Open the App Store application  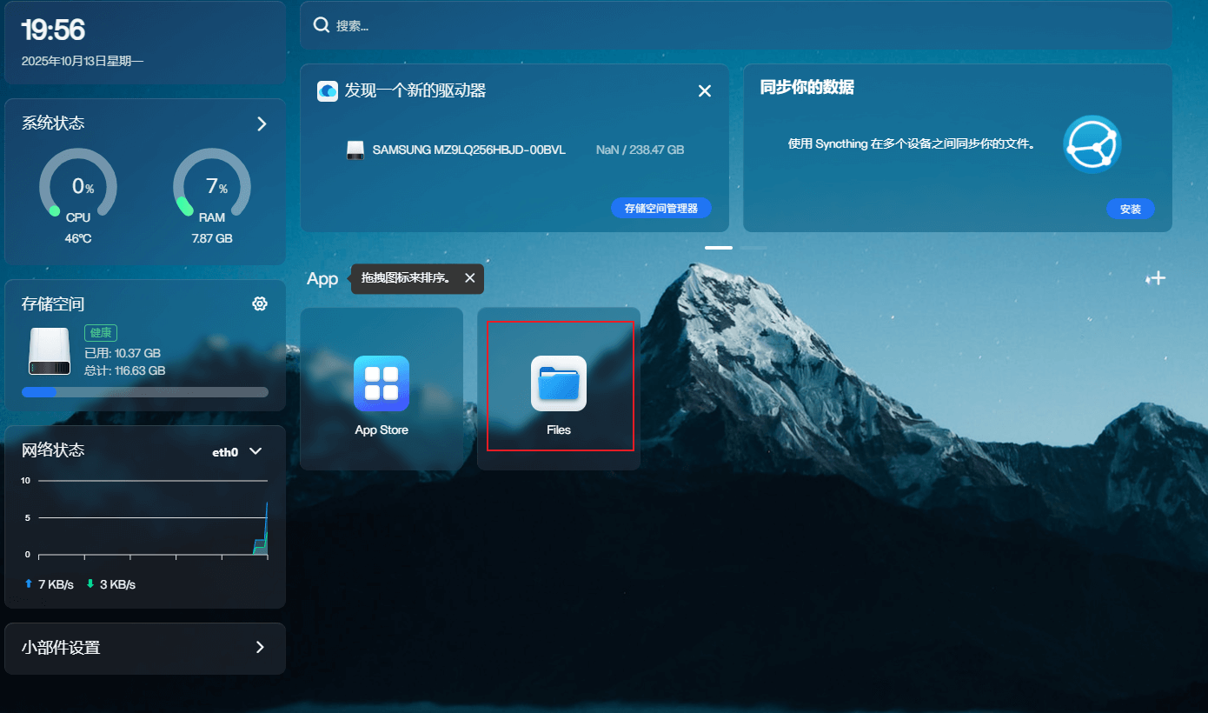(382, 384)
